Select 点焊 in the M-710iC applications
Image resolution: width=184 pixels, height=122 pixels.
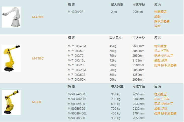click(164, 60)
